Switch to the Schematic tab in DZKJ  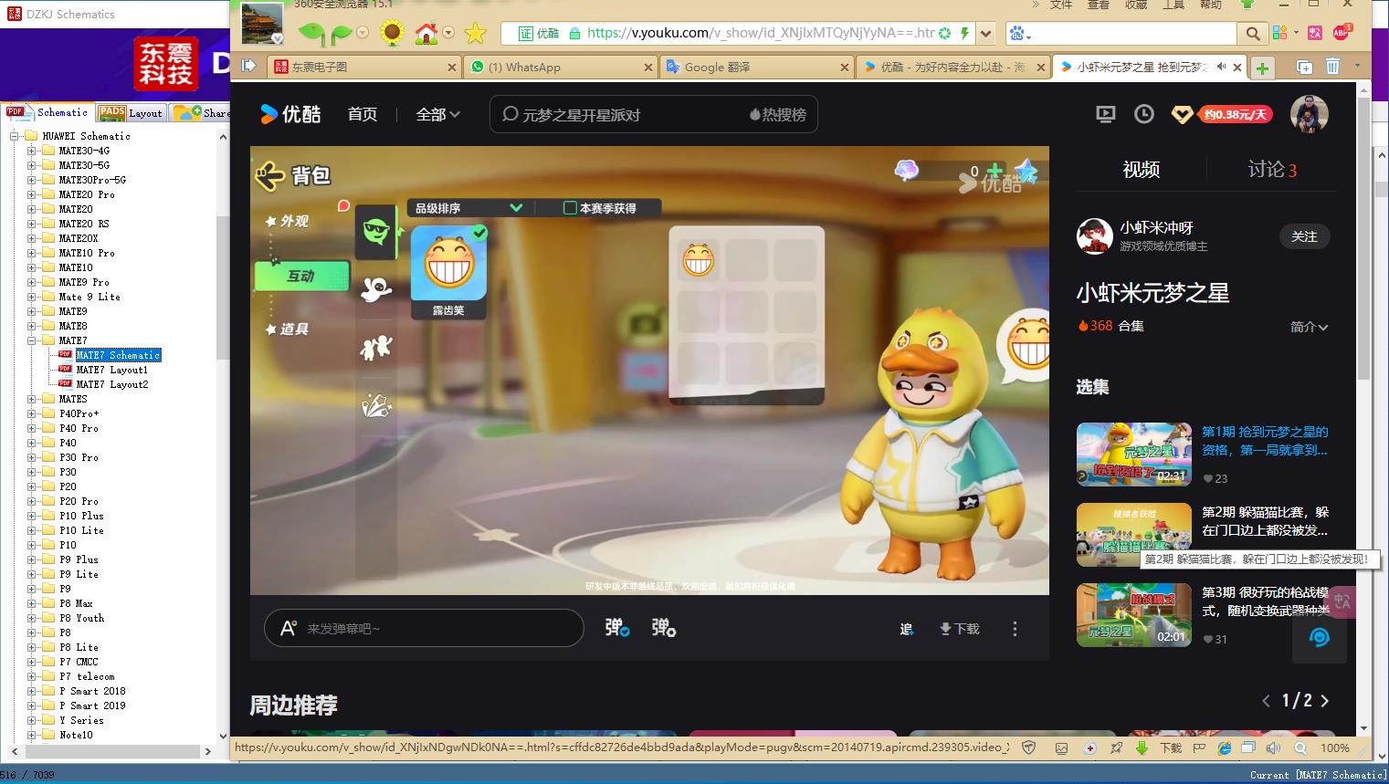coord(47,112)
